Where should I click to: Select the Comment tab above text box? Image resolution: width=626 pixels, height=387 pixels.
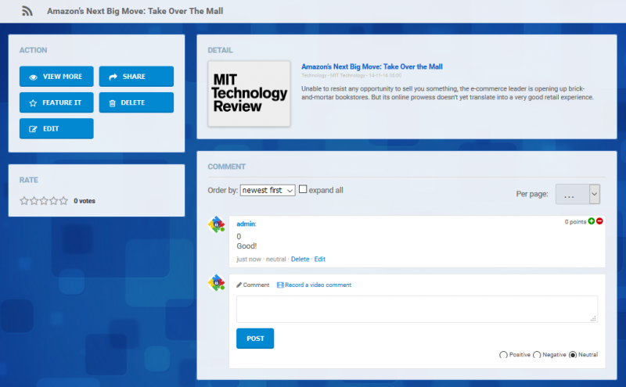tap(253, 285)
